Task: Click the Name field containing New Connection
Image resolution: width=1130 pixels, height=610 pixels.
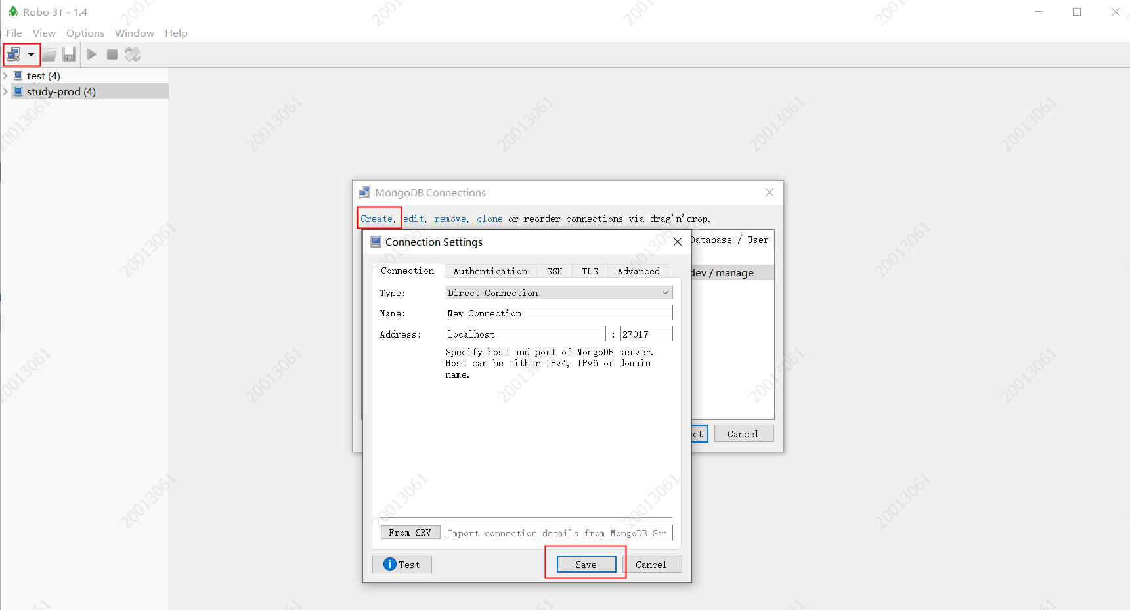Action: 559,313
